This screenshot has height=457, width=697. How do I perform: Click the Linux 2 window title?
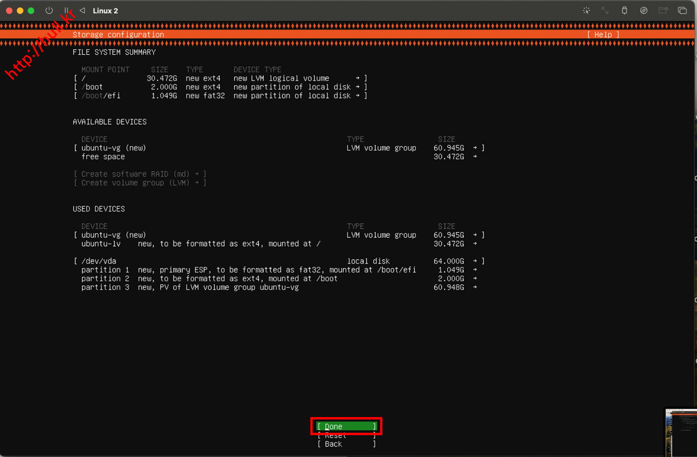(105, 10)
